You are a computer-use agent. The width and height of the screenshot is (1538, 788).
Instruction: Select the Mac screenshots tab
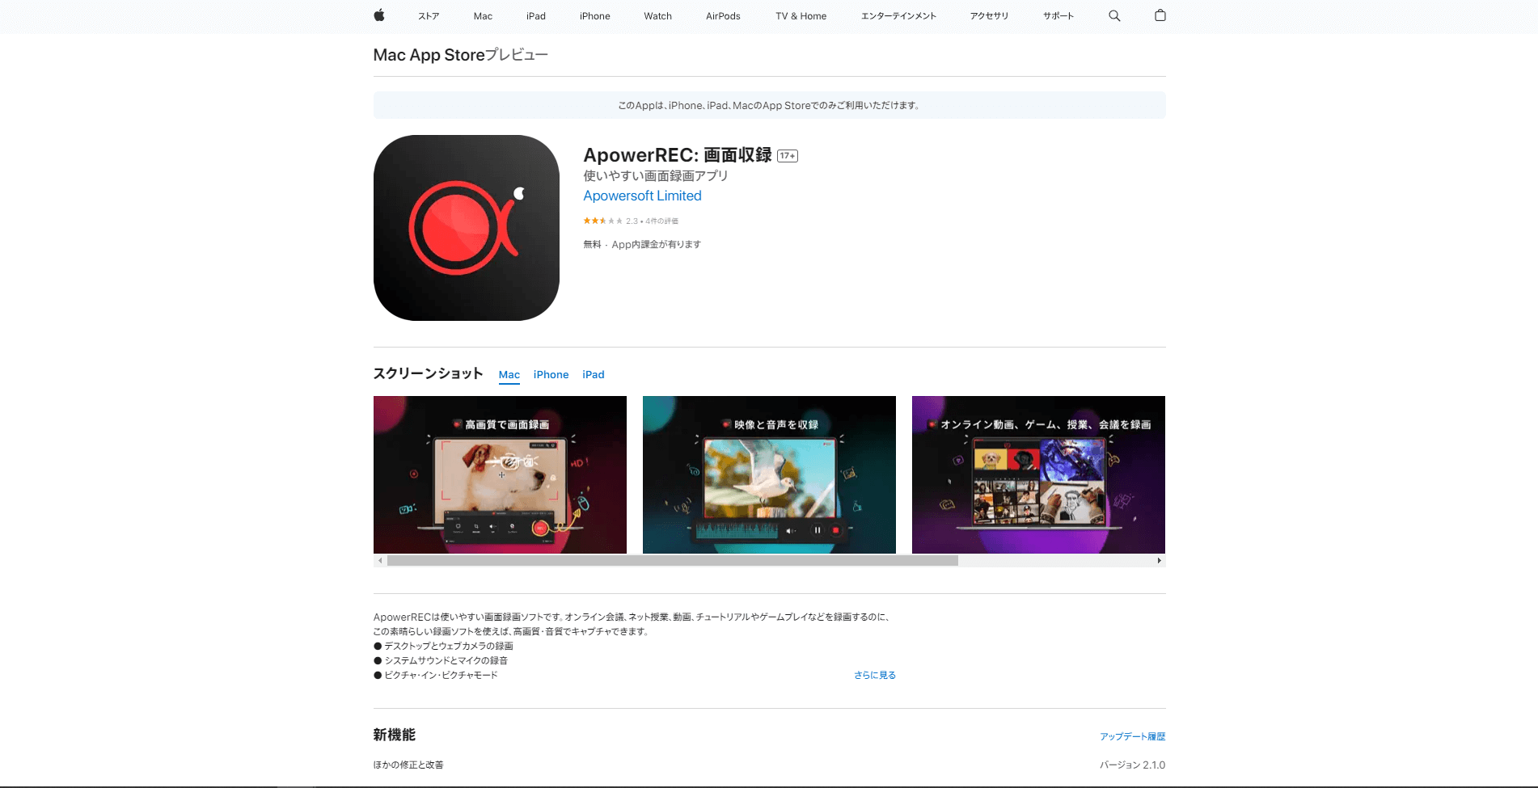point(509,375)
